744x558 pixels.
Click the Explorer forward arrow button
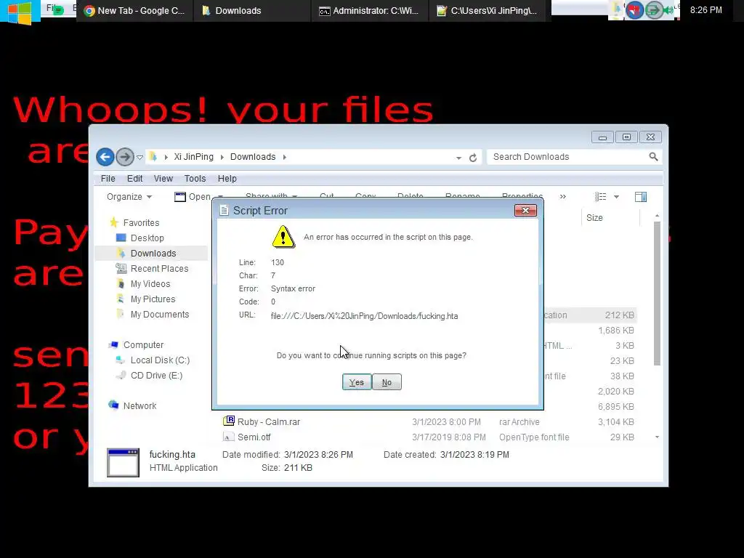tap(125, 157)
